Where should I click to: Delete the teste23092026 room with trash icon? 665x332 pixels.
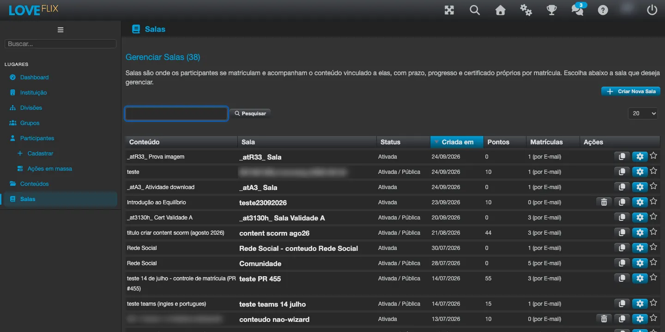click(604, 202)
